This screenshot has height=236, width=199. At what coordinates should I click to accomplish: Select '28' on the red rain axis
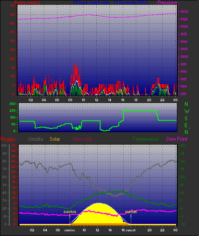pyautogui.click(x=14, y=151)
